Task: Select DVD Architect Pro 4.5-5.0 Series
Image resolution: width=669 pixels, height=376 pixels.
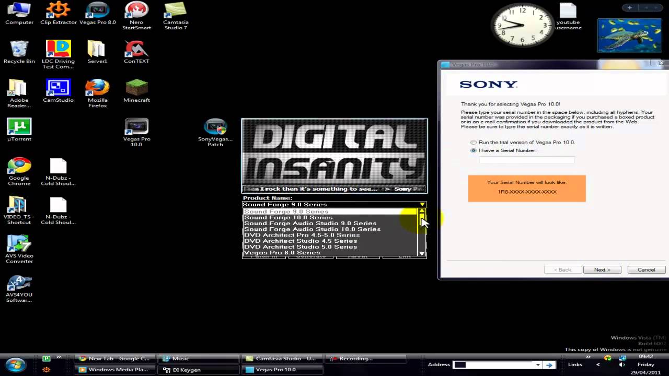Action: [x=330, y=235]
